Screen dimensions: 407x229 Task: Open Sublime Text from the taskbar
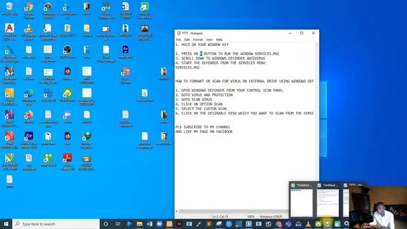point(209,224)
